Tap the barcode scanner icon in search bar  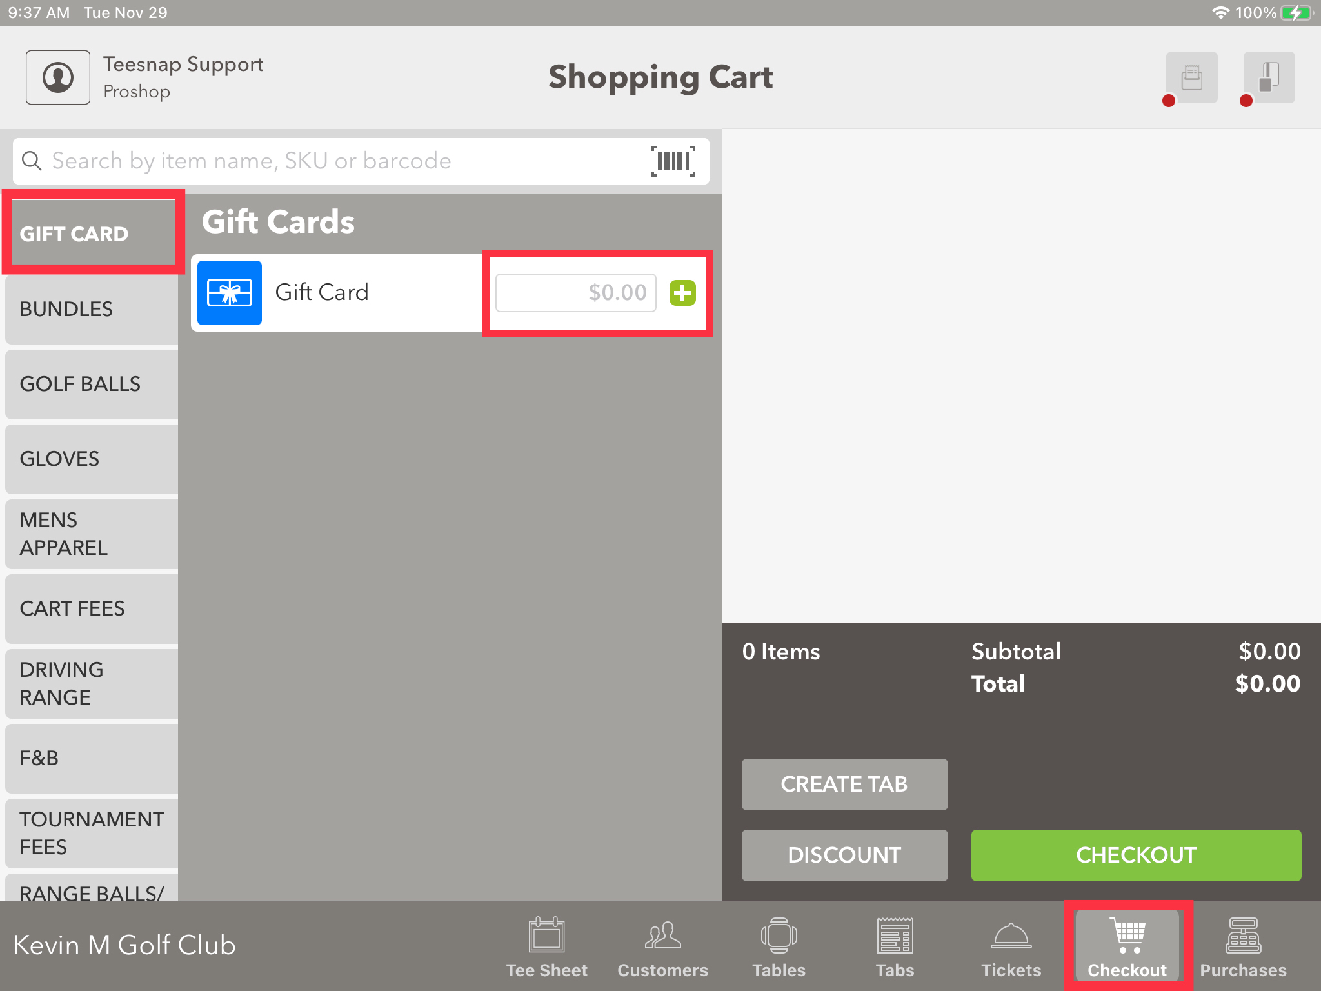coord(673,161)
